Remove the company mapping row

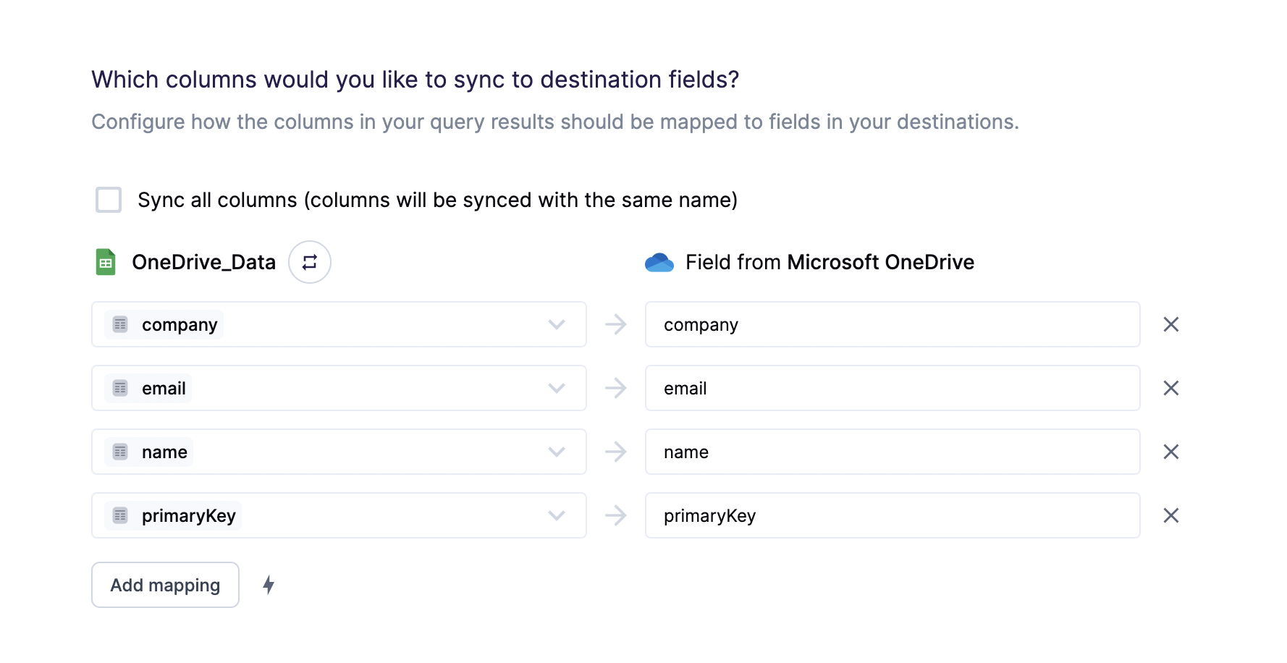[1171, 324]
